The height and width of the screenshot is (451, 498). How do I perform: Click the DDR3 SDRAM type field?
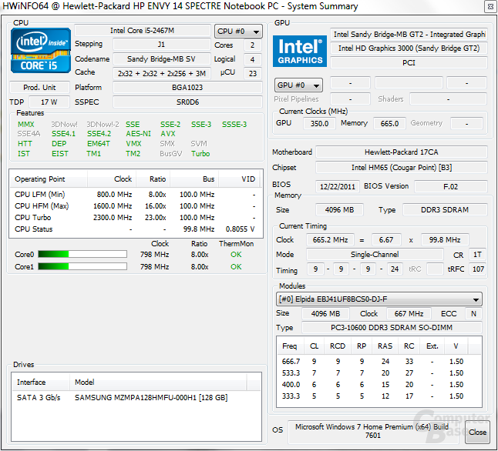coord(445,210)
